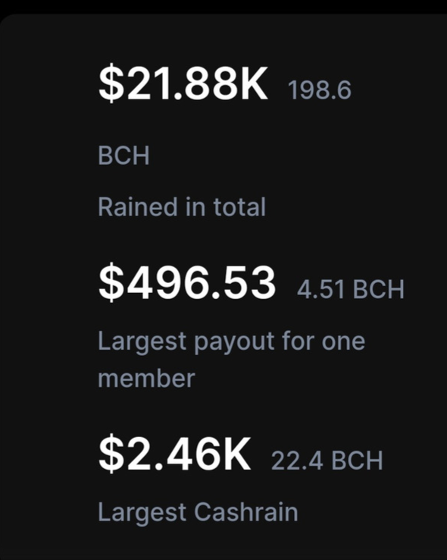The image size is (447, 560).
Task: Click the BCH unit after 22.4
Action: point(357,461)
